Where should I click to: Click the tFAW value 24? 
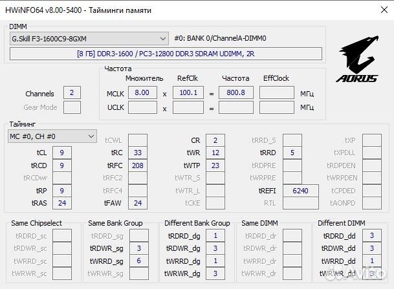click(x=138, y=203)
